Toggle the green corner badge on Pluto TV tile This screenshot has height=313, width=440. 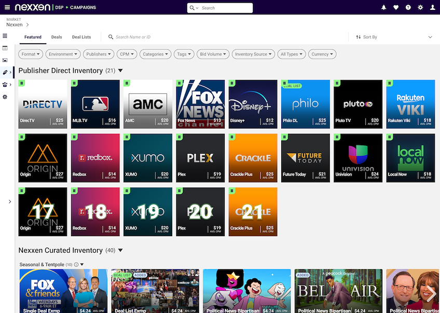click(x=337, y=83)
